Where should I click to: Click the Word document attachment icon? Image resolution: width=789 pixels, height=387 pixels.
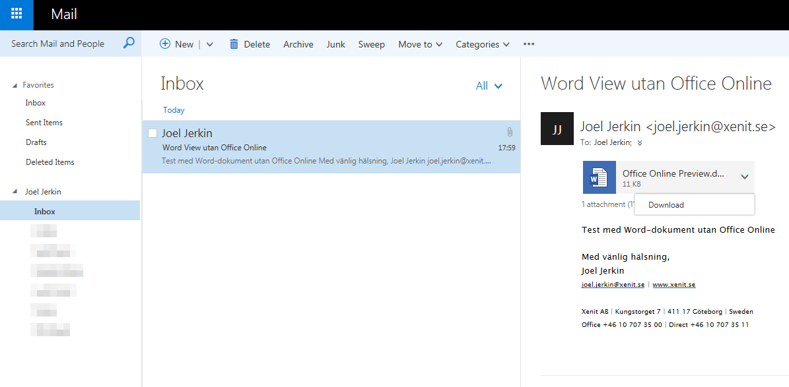pyautogui.click(x=600, y=177)
